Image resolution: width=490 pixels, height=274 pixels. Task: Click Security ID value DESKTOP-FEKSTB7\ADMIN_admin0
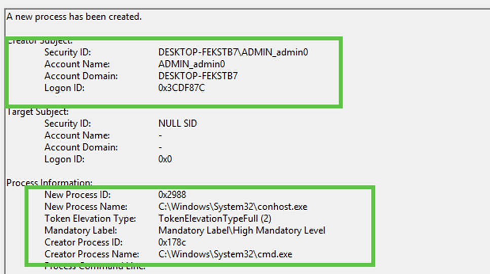233,52
